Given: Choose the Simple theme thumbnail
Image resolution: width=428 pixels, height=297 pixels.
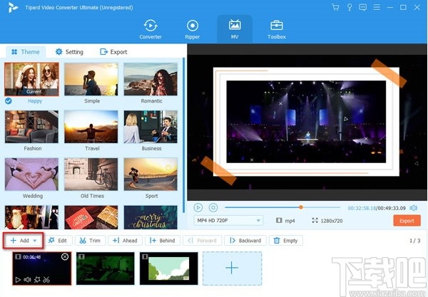Looking at the screenshot, I should 91,79.
